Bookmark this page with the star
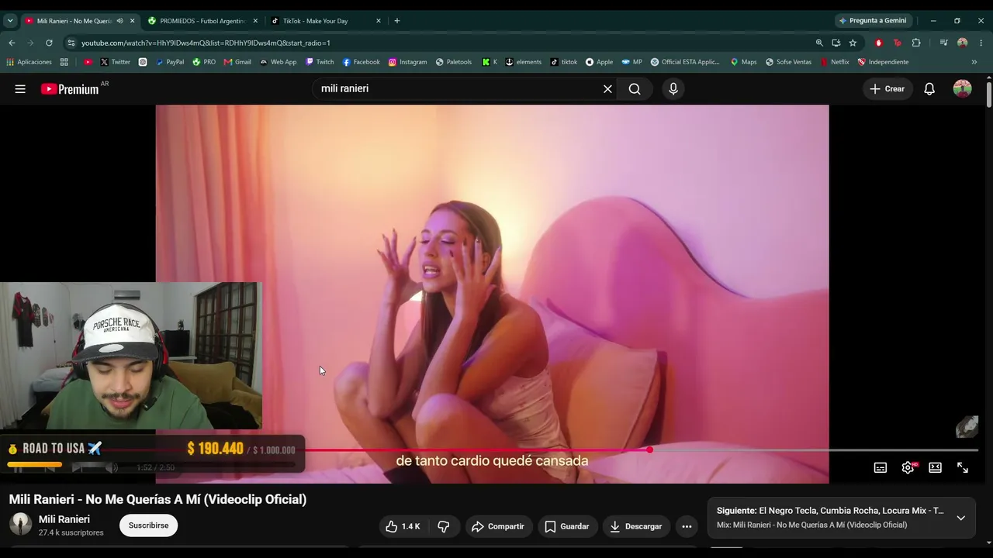Viewport: 993px width, 558px height. point(853,43)
